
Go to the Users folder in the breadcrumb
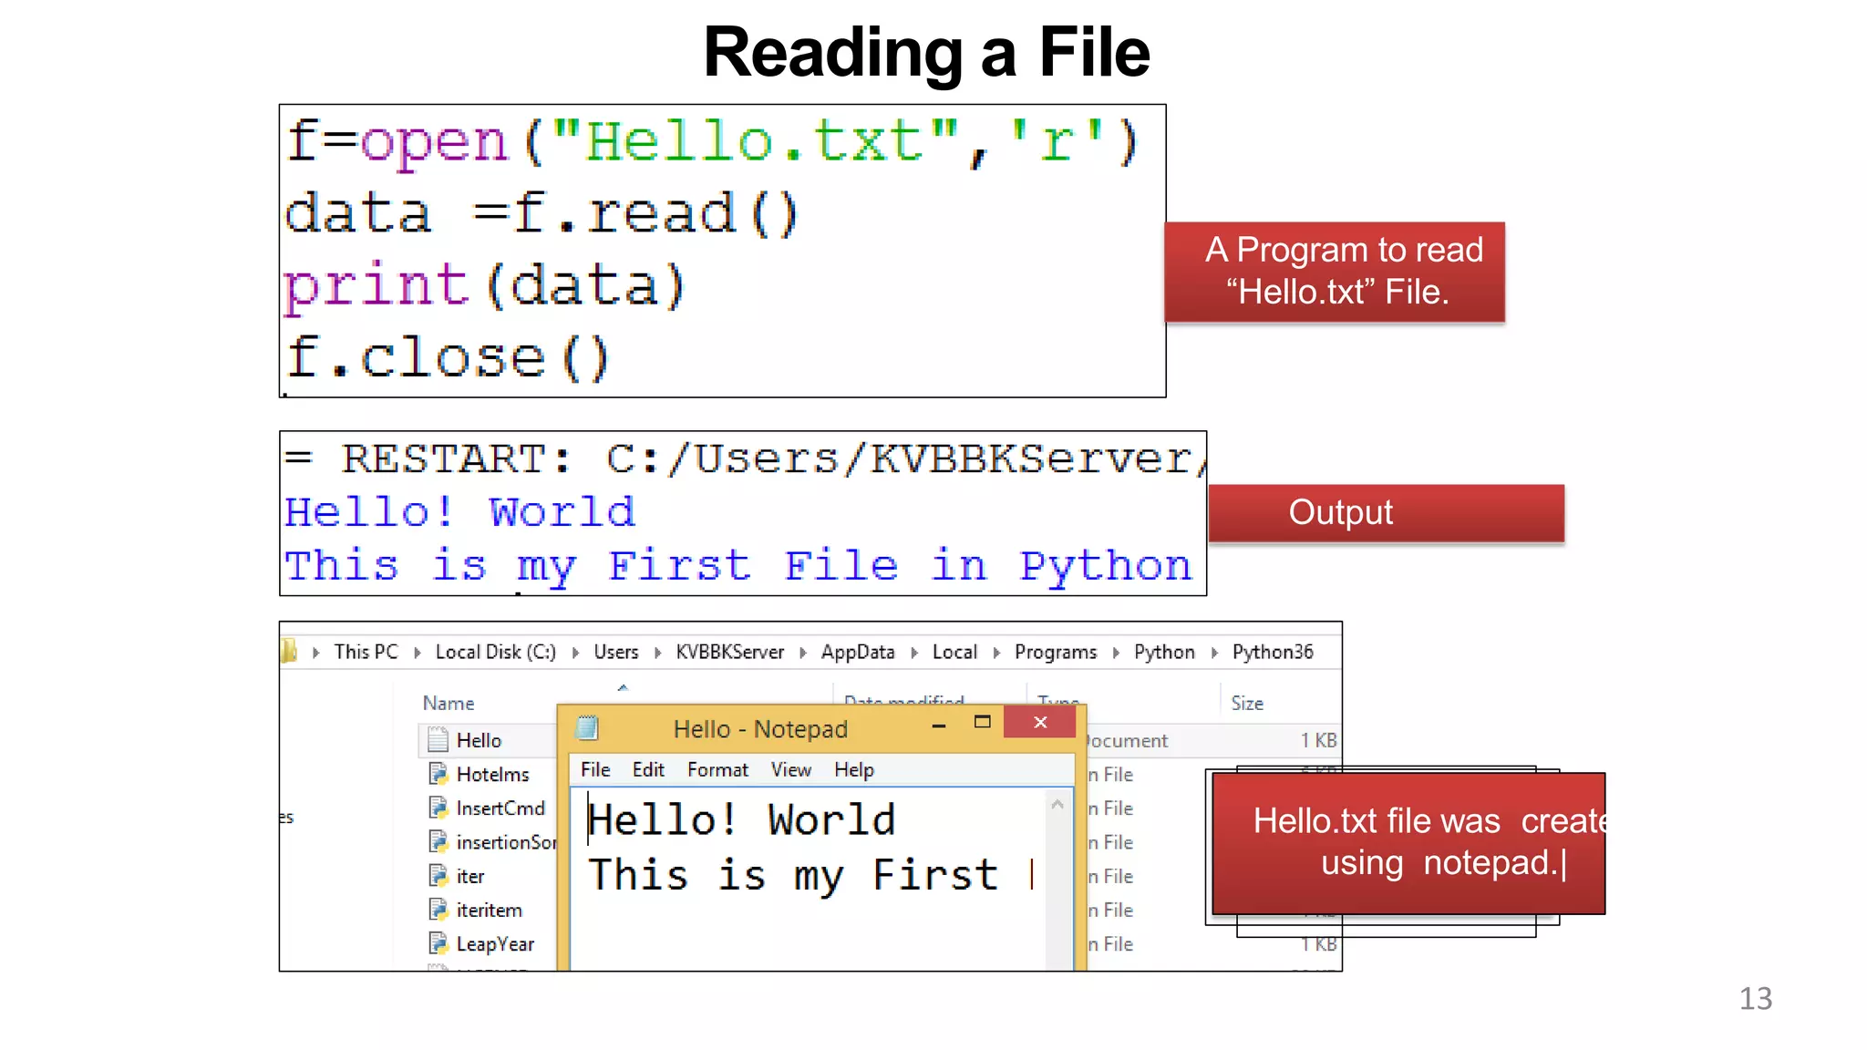coord(616,652)
